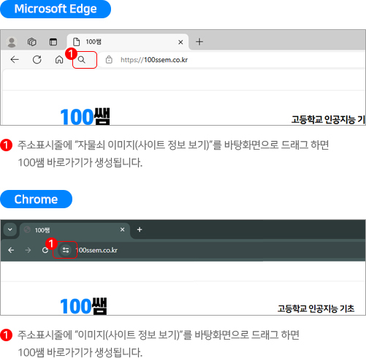
Task: Click the Chrome 100ssem.co.kr address text
Action: point(97,250)
